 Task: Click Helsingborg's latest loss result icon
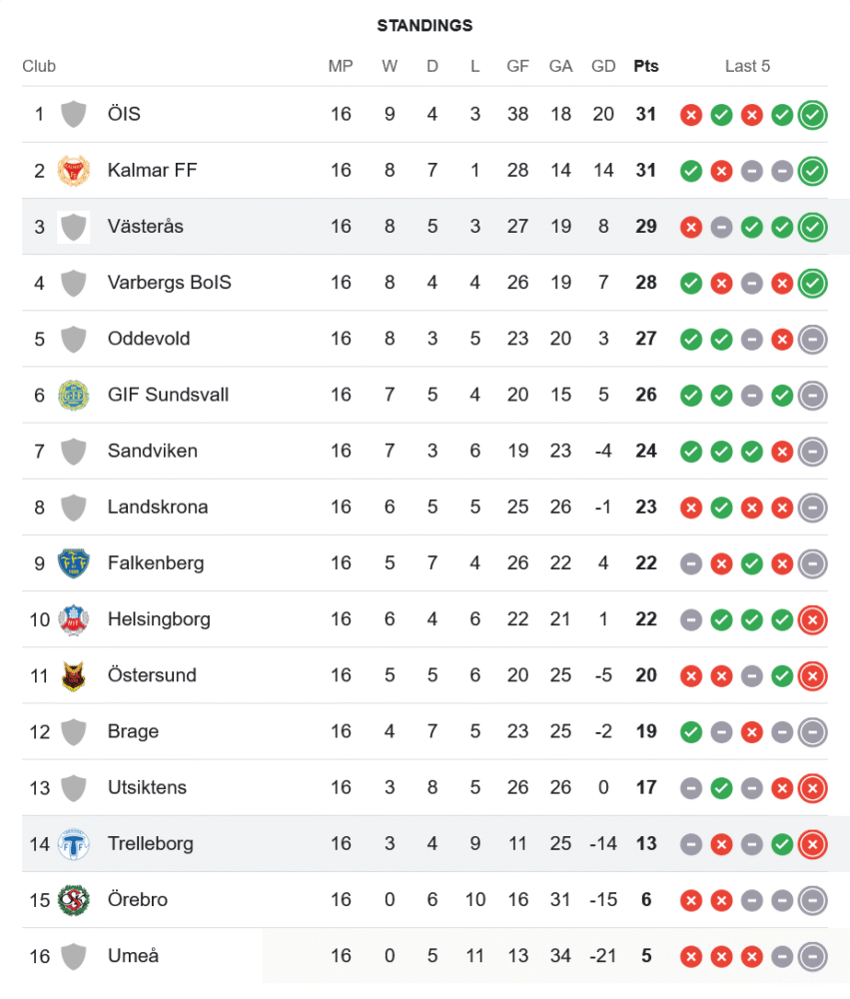pyautogui.click(x=812, y=619)
